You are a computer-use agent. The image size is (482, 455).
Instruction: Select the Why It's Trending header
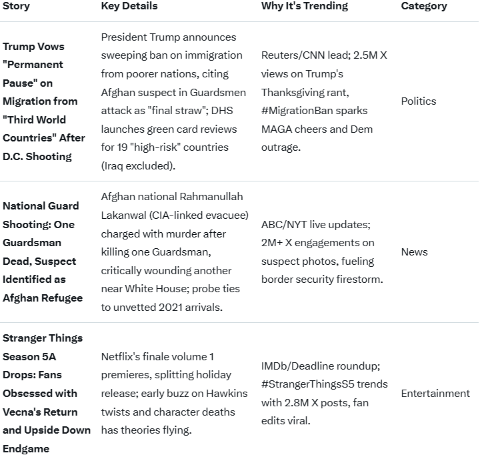[304, 6]
